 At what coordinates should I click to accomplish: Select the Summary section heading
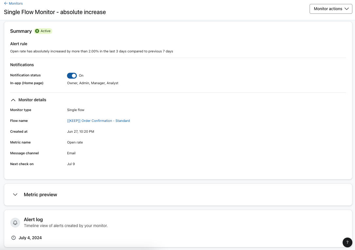pyautogui.click(x=21, y=31)
